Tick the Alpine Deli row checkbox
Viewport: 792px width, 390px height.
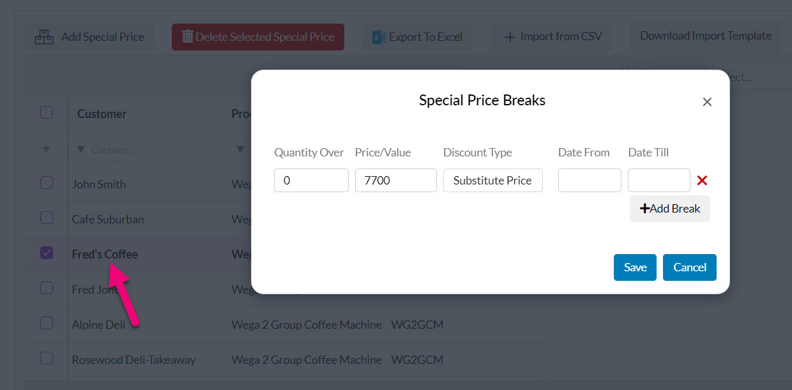pos(47,324)
